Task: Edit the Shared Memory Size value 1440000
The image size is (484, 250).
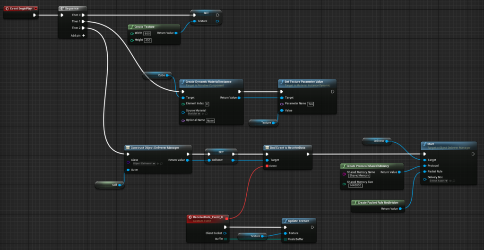Action: (355, 186)
